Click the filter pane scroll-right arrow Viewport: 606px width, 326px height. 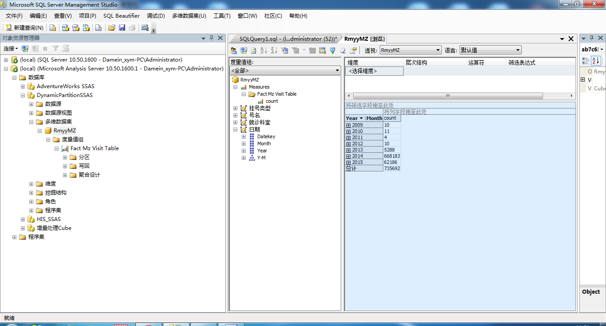click(572, 96)
